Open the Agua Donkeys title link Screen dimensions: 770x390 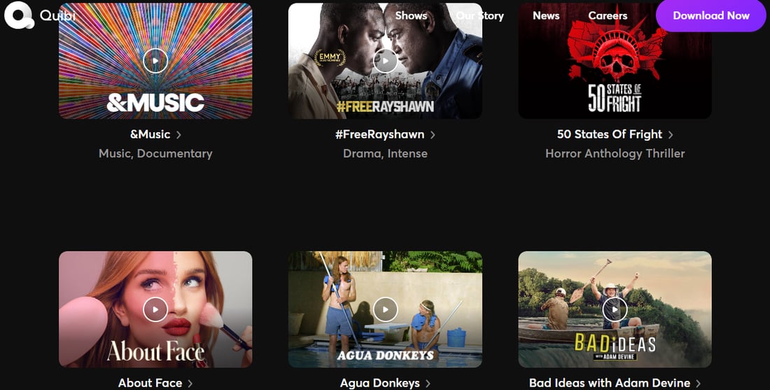(x=379, y=383)
